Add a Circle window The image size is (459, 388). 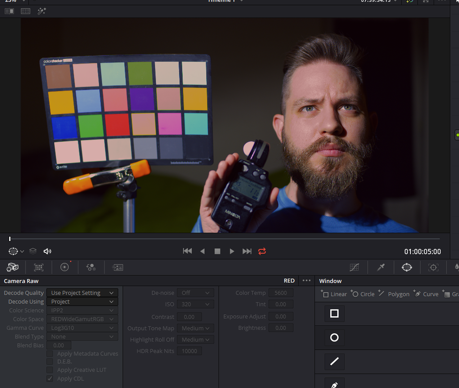pos(363,294)
